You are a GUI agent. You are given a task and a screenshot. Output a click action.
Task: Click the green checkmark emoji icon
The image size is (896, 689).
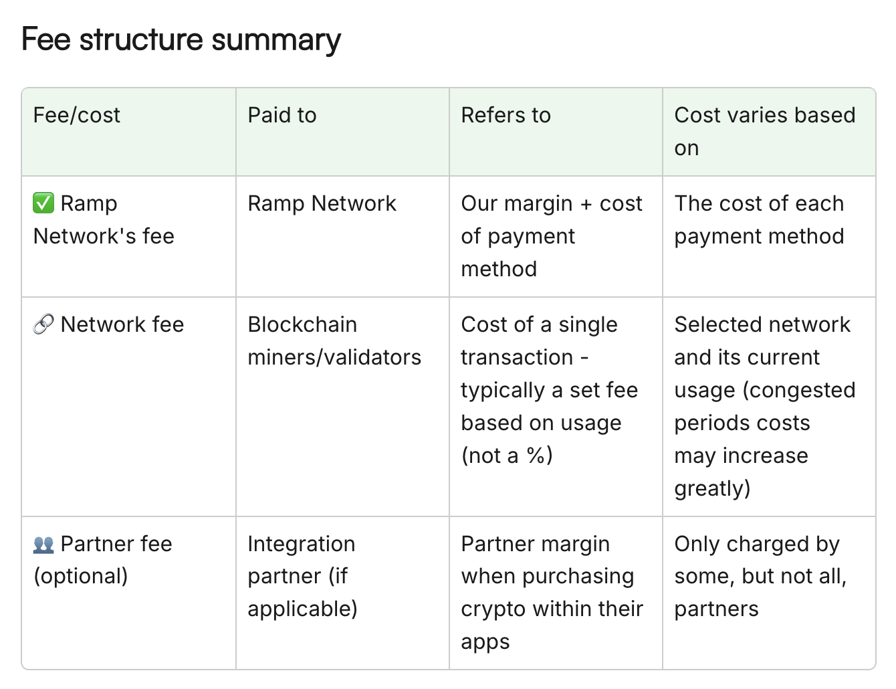tap(43, 203)
